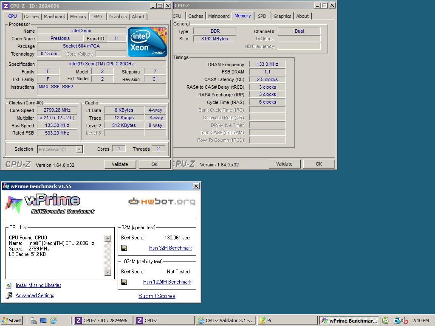Switch to CPU-Z ID : 2824696 taskbar button
Image resolution: width=435 pixels, height=326 pixels.
pyautogui.click(x=104, y=320)
